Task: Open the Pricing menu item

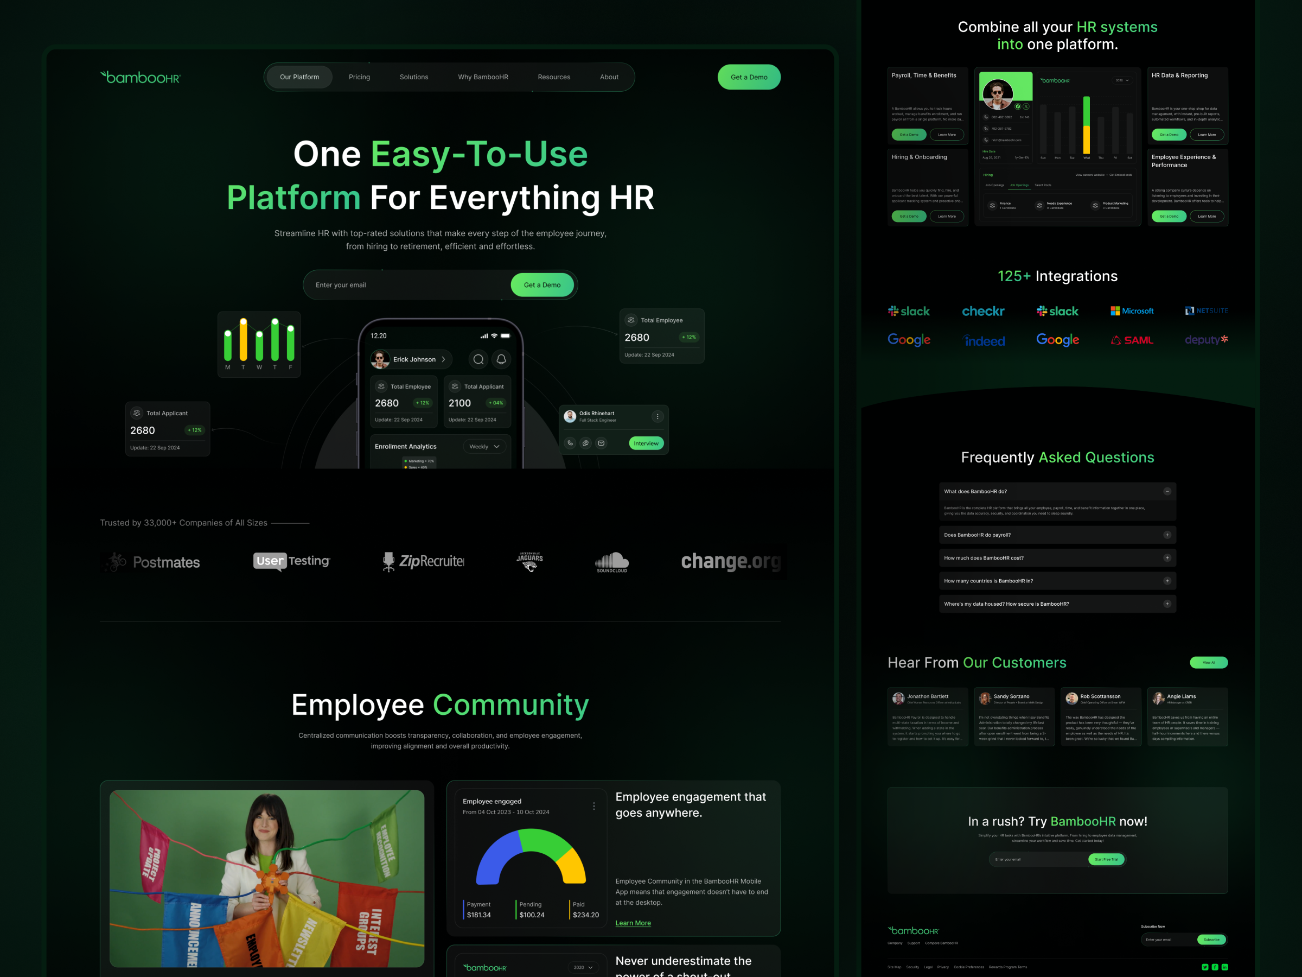Action: pos(359,77)
